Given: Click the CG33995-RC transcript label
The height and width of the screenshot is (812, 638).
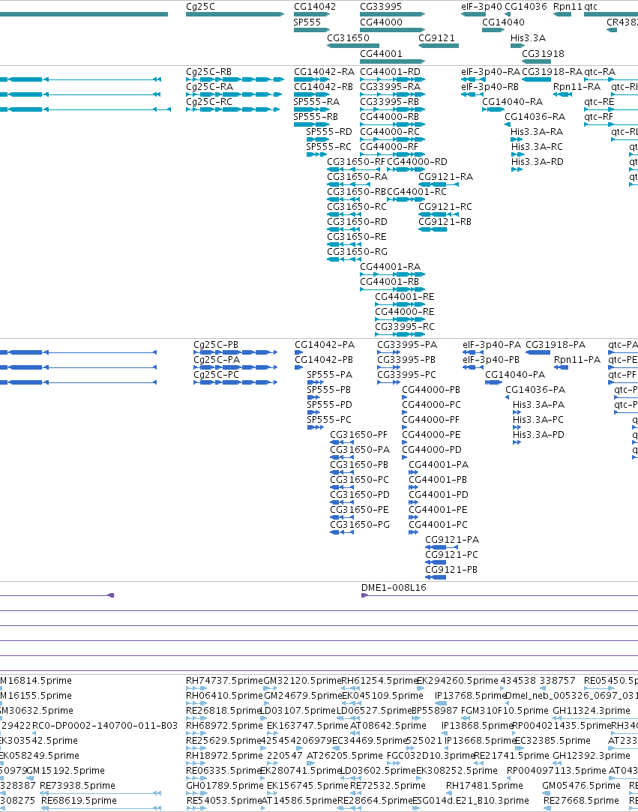Looking at the screenshot, I should coord(405,327).
